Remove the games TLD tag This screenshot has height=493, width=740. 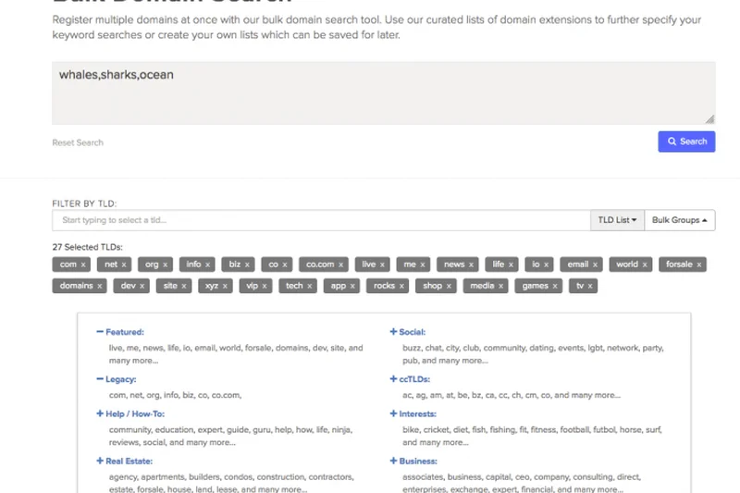point(555,287)
